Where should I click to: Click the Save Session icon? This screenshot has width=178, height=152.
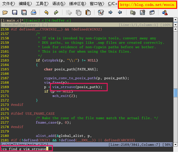(x=142, y=12)
